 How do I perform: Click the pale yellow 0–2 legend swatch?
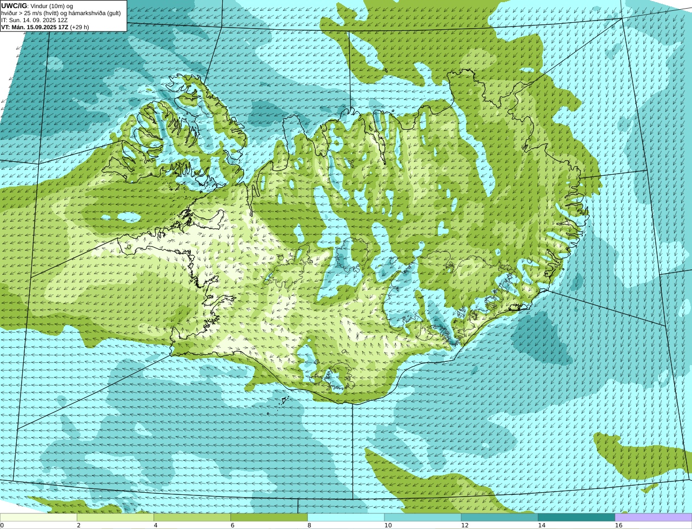pos(38,517)
